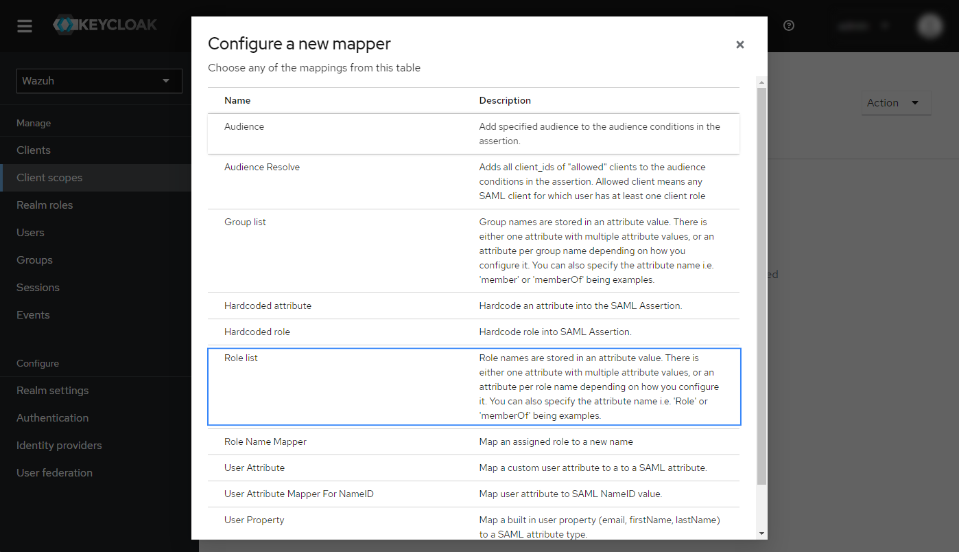This screenshot has width=959, height=552.
Task: Expand the Wazuh realm dropdown
Action: (x=99, y=81)
